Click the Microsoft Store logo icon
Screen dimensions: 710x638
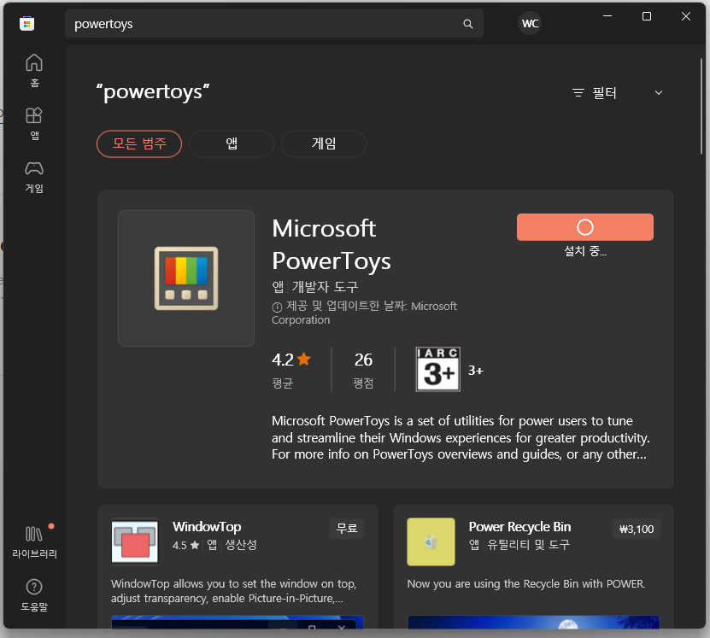pyautogui.click(x=27, y=24)
